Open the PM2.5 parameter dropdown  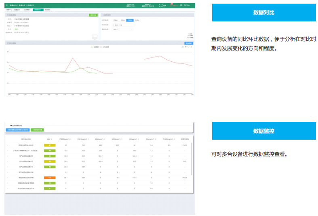click(x=122, y=29)
